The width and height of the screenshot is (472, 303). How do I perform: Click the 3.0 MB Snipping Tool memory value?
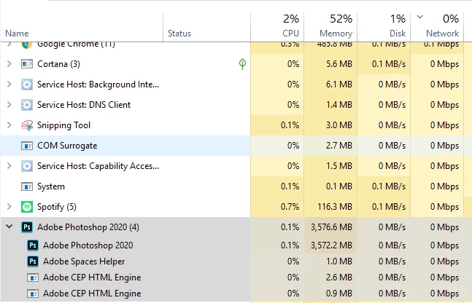(339, 125)
